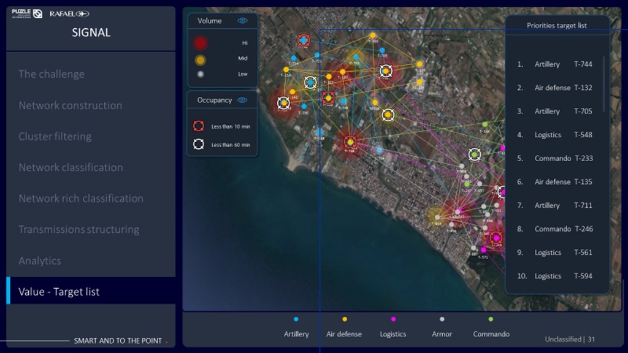Select Commando T-233 target entry
Image resolution: width=628 pixels, height=353 pixels.
555,158
